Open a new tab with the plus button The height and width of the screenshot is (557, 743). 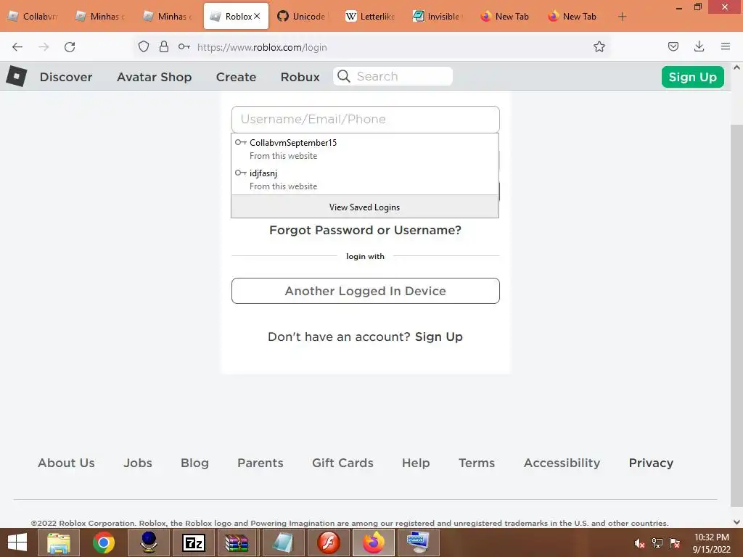point(622,17)
